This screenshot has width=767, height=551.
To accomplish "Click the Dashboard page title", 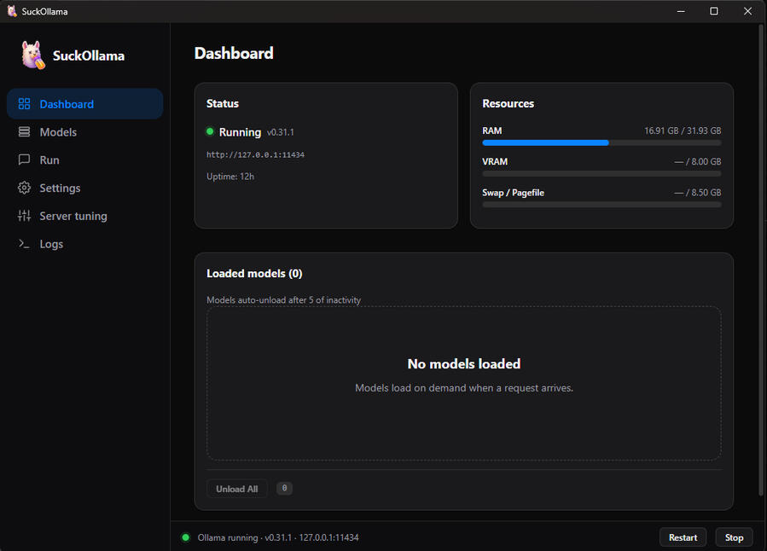I will 234,53.
